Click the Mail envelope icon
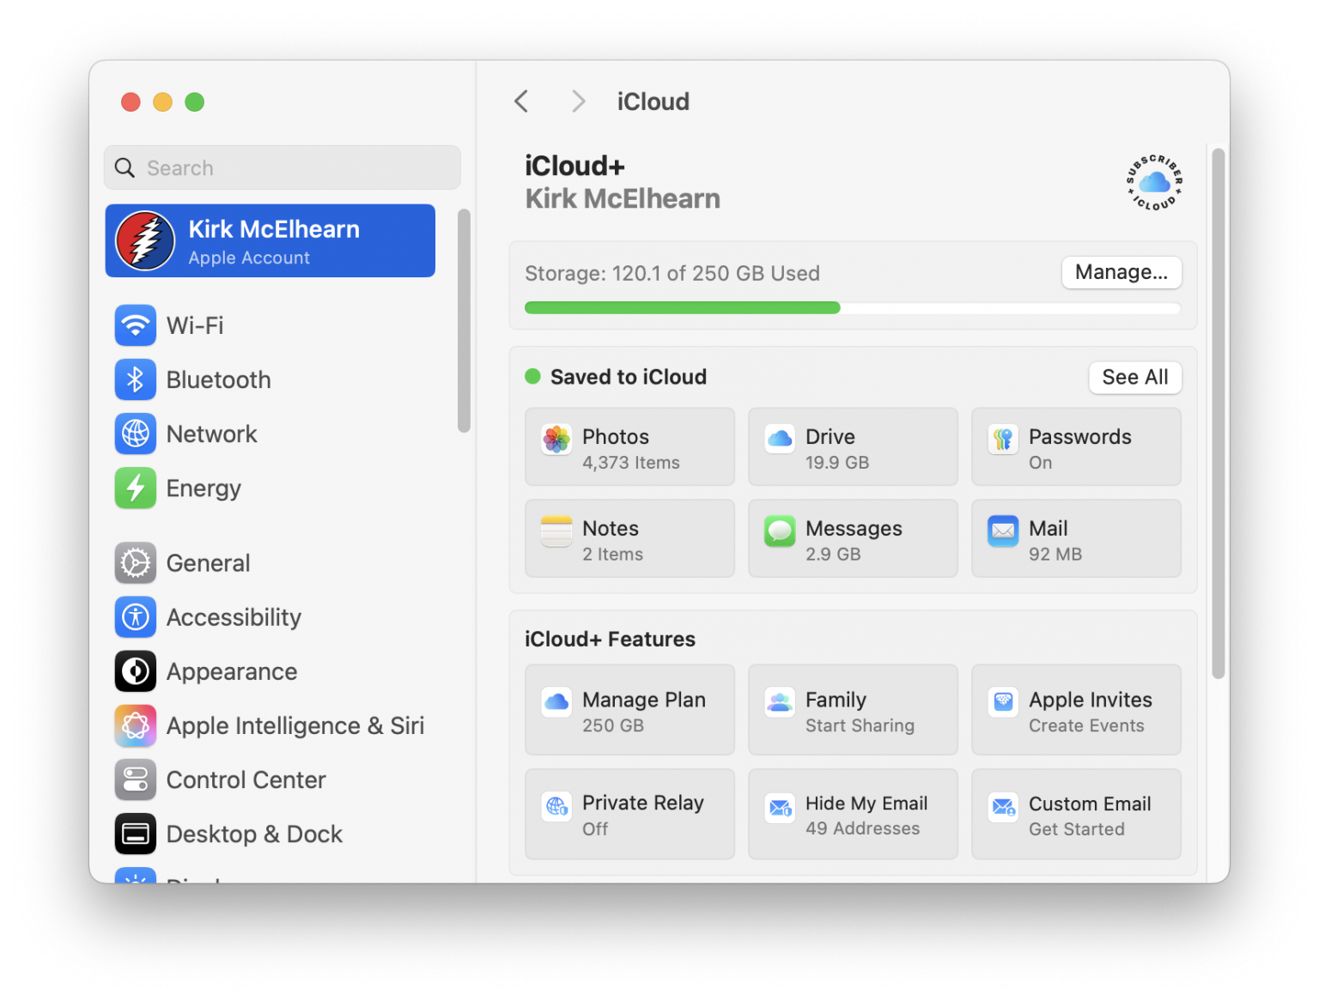Image resolution: width=1319 pixels, height=1001 pixels. 1002,531
